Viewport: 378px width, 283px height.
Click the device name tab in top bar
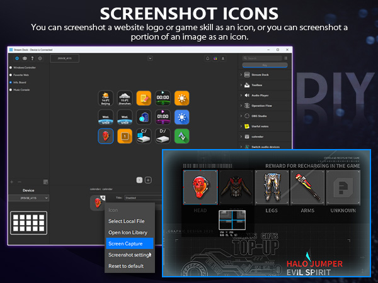coord(64,58)
